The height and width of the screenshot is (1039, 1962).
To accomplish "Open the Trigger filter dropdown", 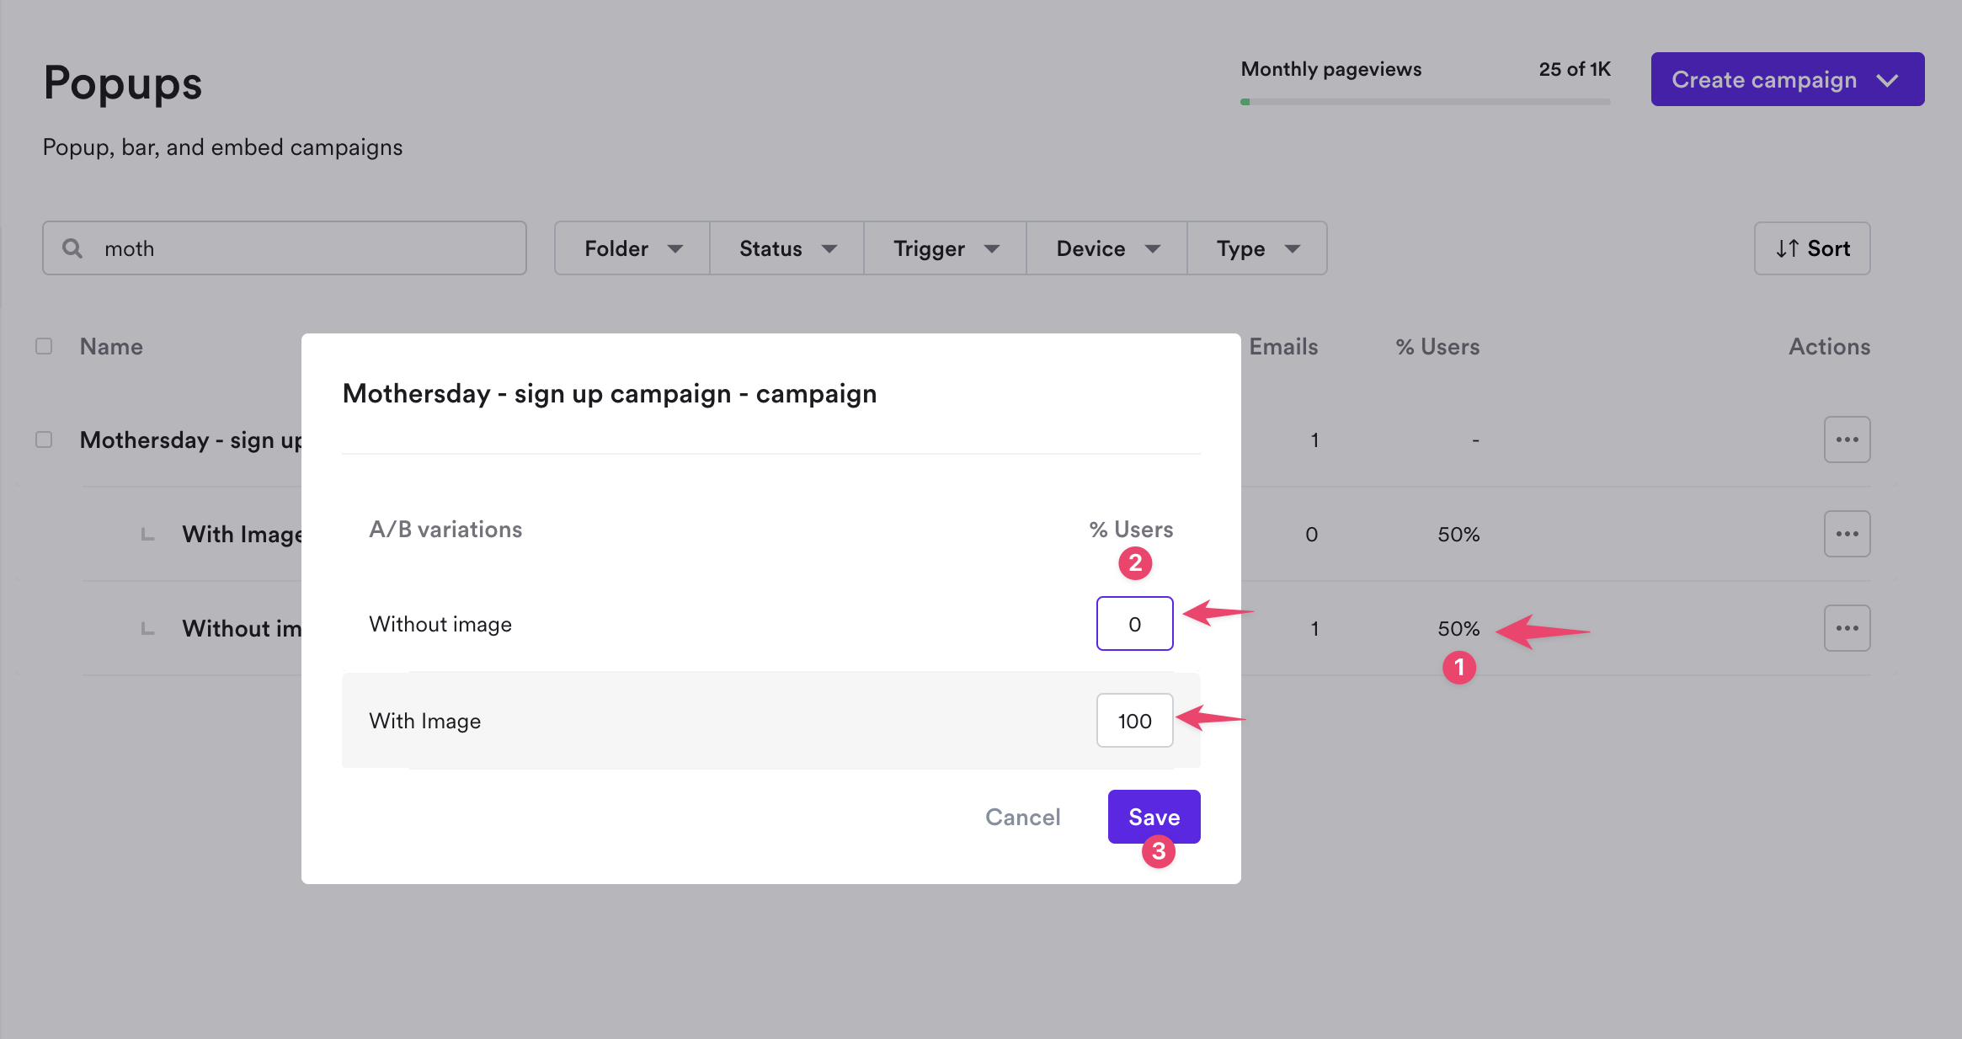I will tap(946, 248).
